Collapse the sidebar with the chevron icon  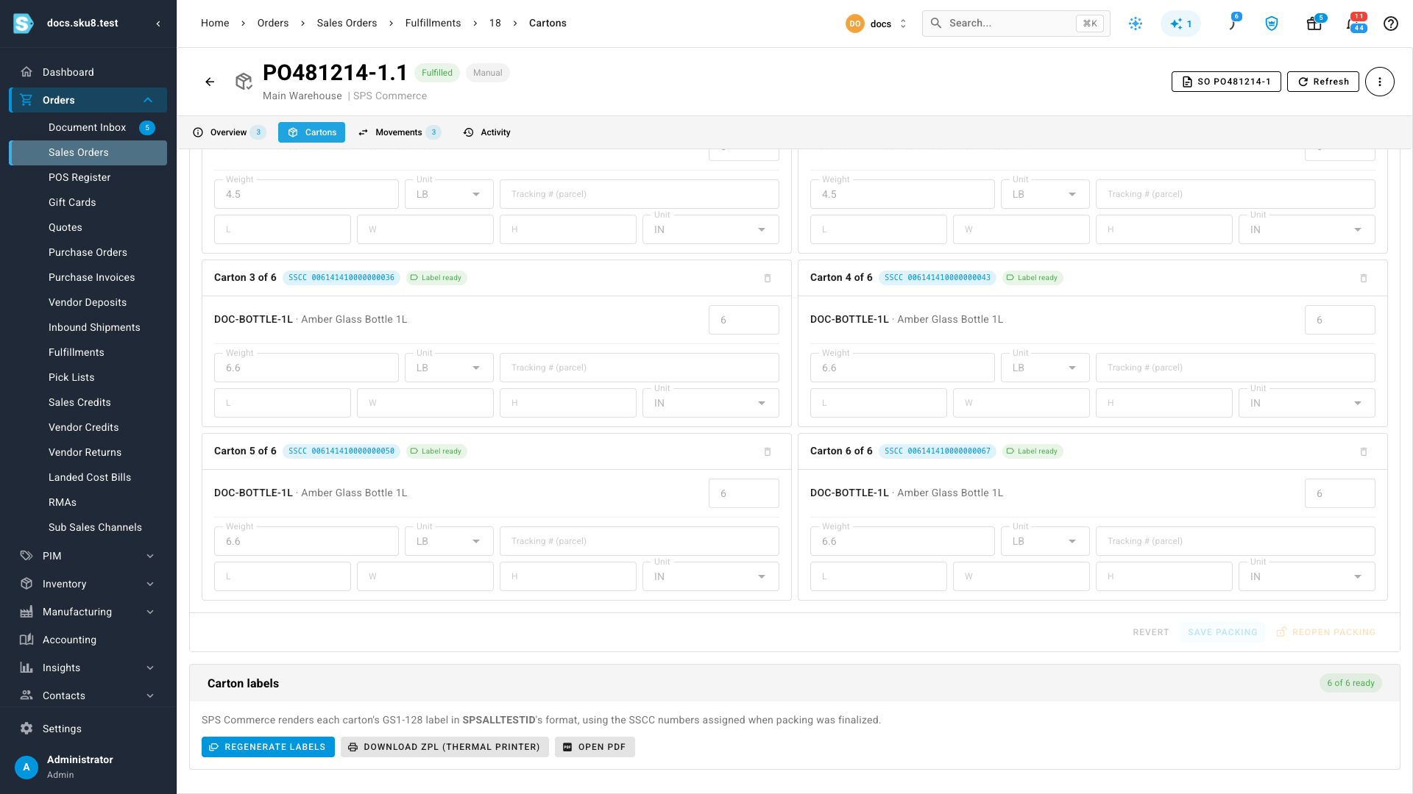tap(158, 24)
